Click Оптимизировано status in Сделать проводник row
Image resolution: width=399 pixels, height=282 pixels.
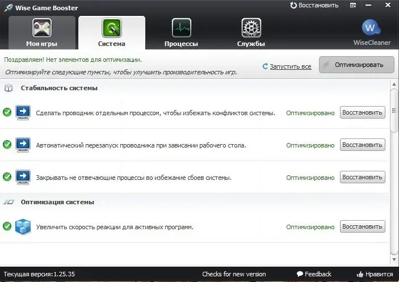pos(310,113)
